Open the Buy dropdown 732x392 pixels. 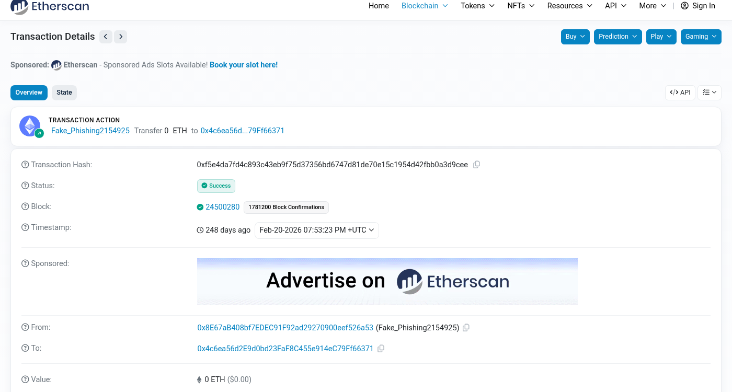tap(575, 37)
